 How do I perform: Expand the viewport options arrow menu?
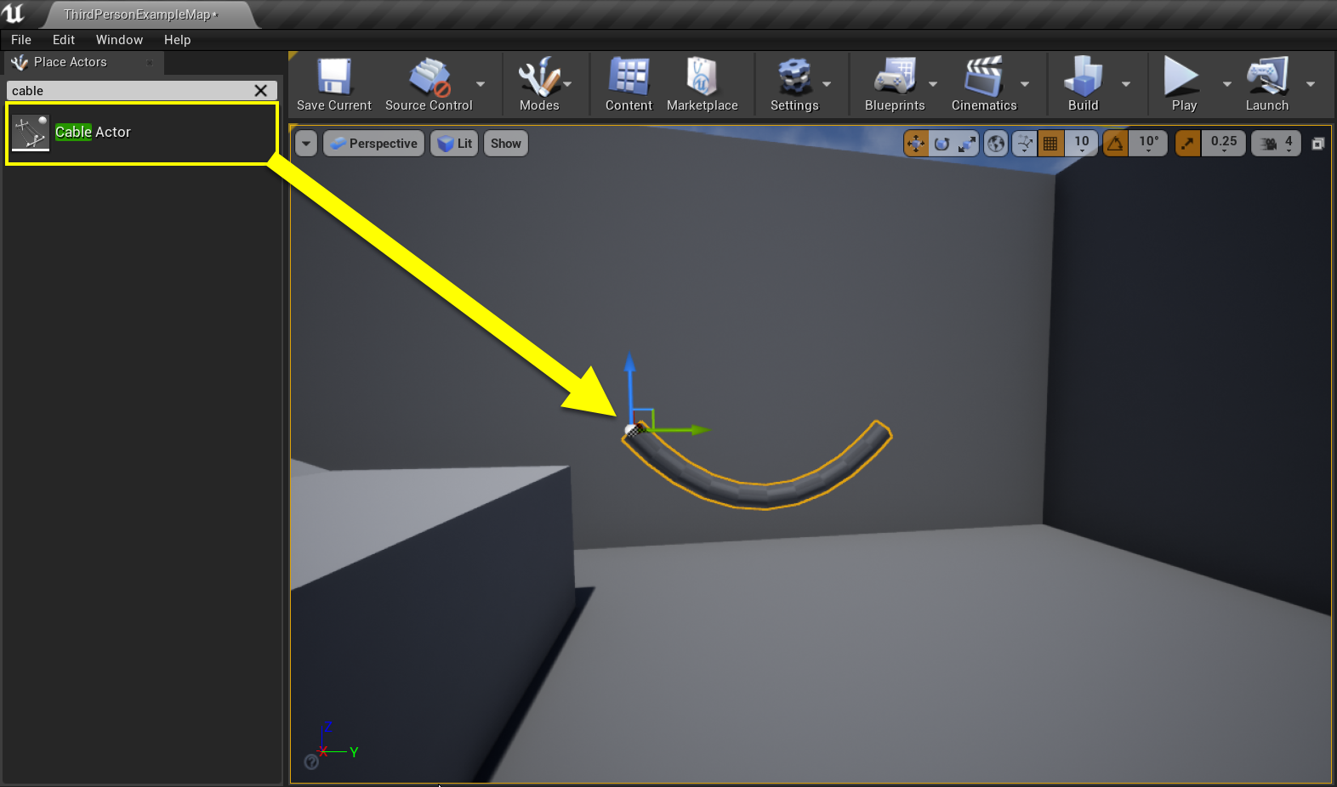[x=306, y=144]
